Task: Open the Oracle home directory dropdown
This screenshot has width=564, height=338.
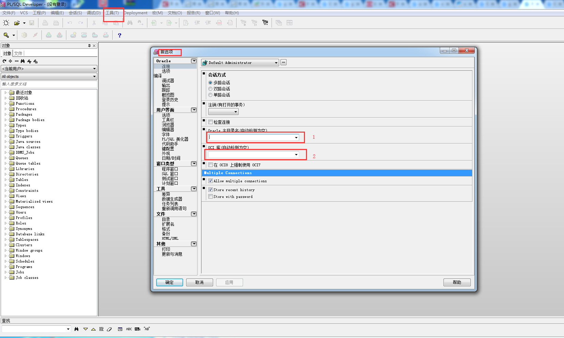Action: click(296, 138)
